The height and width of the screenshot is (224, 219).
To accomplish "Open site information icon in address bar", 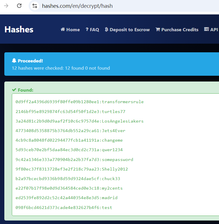I will pyautogui.click(x=35, y=6).
